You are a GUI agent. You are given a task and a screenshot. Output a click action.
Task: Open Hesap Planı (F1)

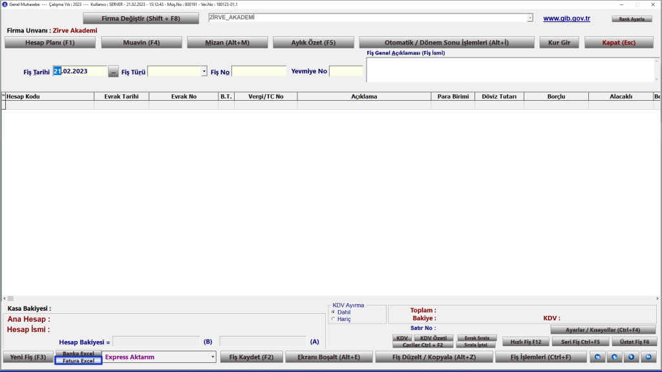[50, 43]
